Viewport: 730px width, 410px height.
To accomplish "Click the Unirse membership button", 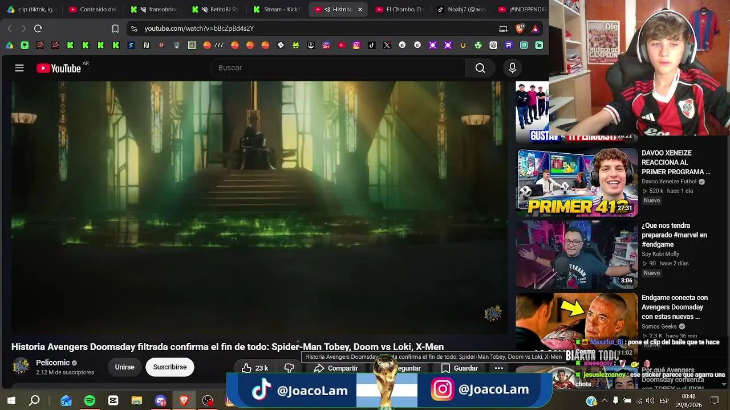I will (x=124, y=367).
